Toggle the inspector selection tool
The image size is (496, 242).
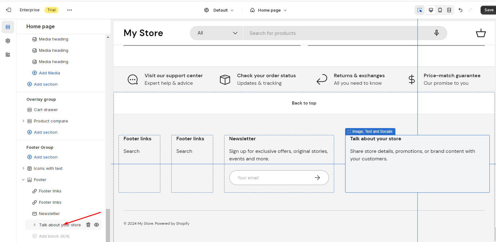[420, 10]
